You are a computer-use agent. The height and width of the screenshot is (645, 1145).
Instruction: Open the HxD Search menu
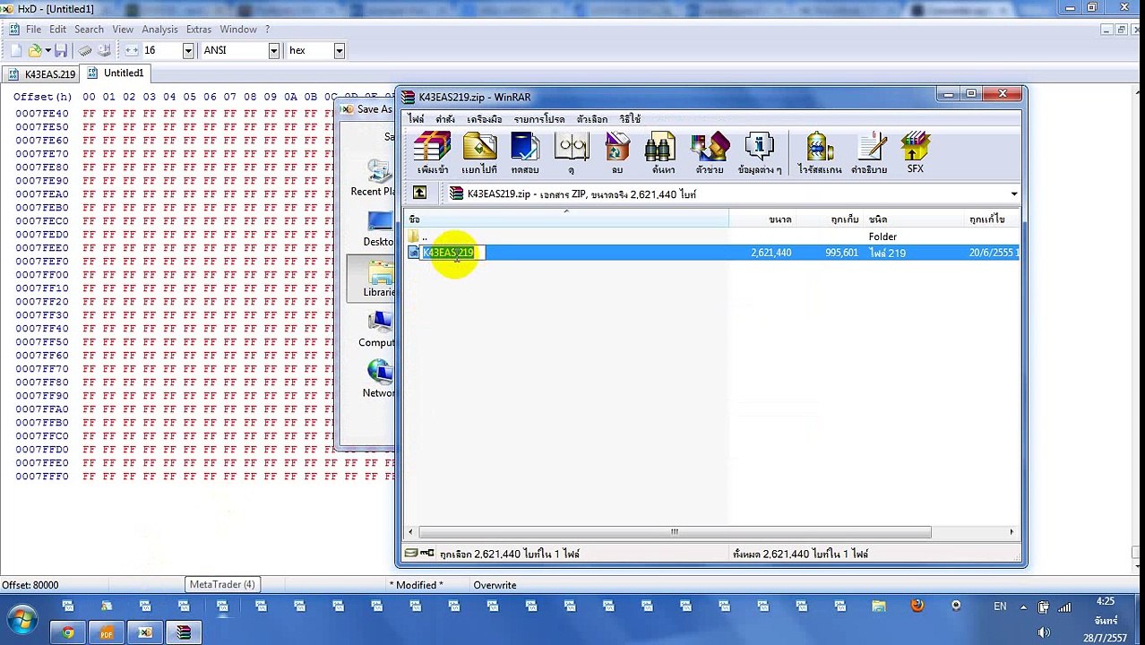[89, 30]
